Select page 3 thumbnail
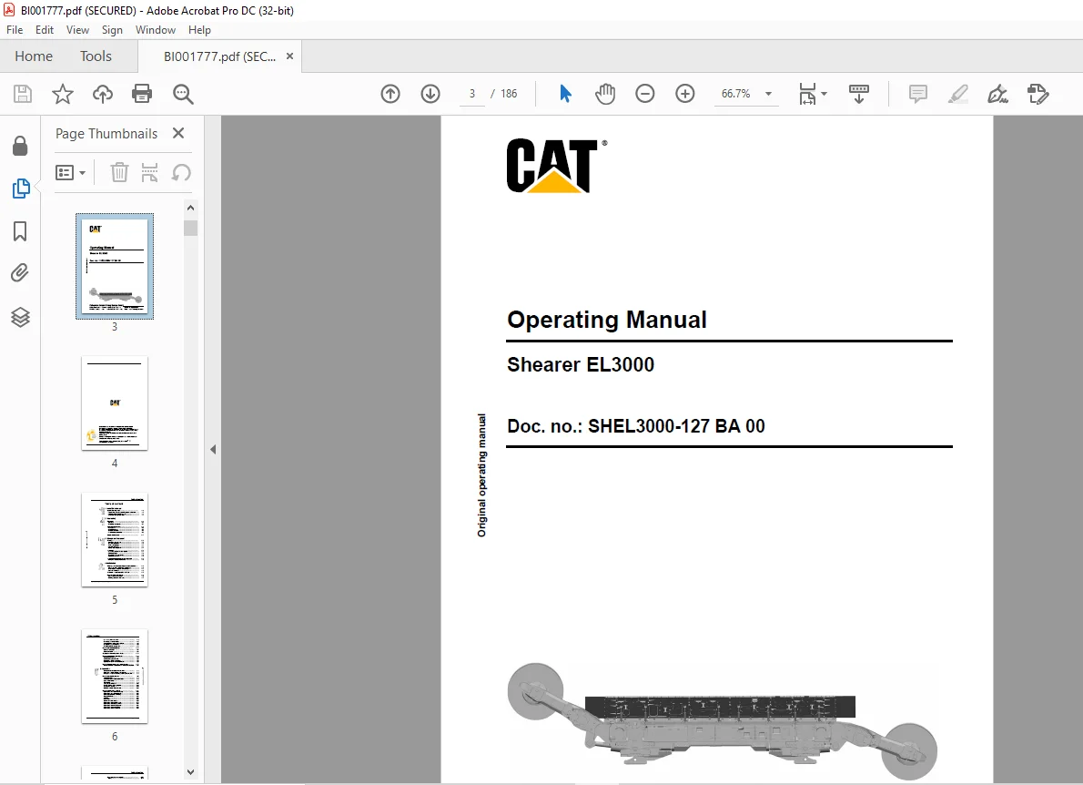Image resolution: width=1083 pixels, height=785 pixels. pyautogui.click(x=115, y=266)
